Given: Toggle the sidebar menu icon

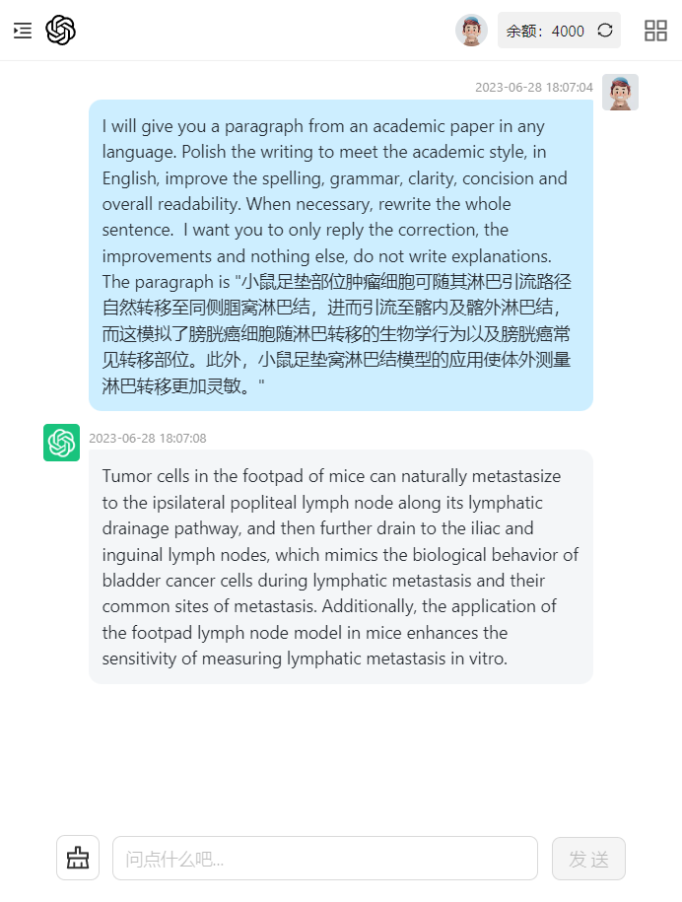Looking at the screenshot, I should [23, 31].
